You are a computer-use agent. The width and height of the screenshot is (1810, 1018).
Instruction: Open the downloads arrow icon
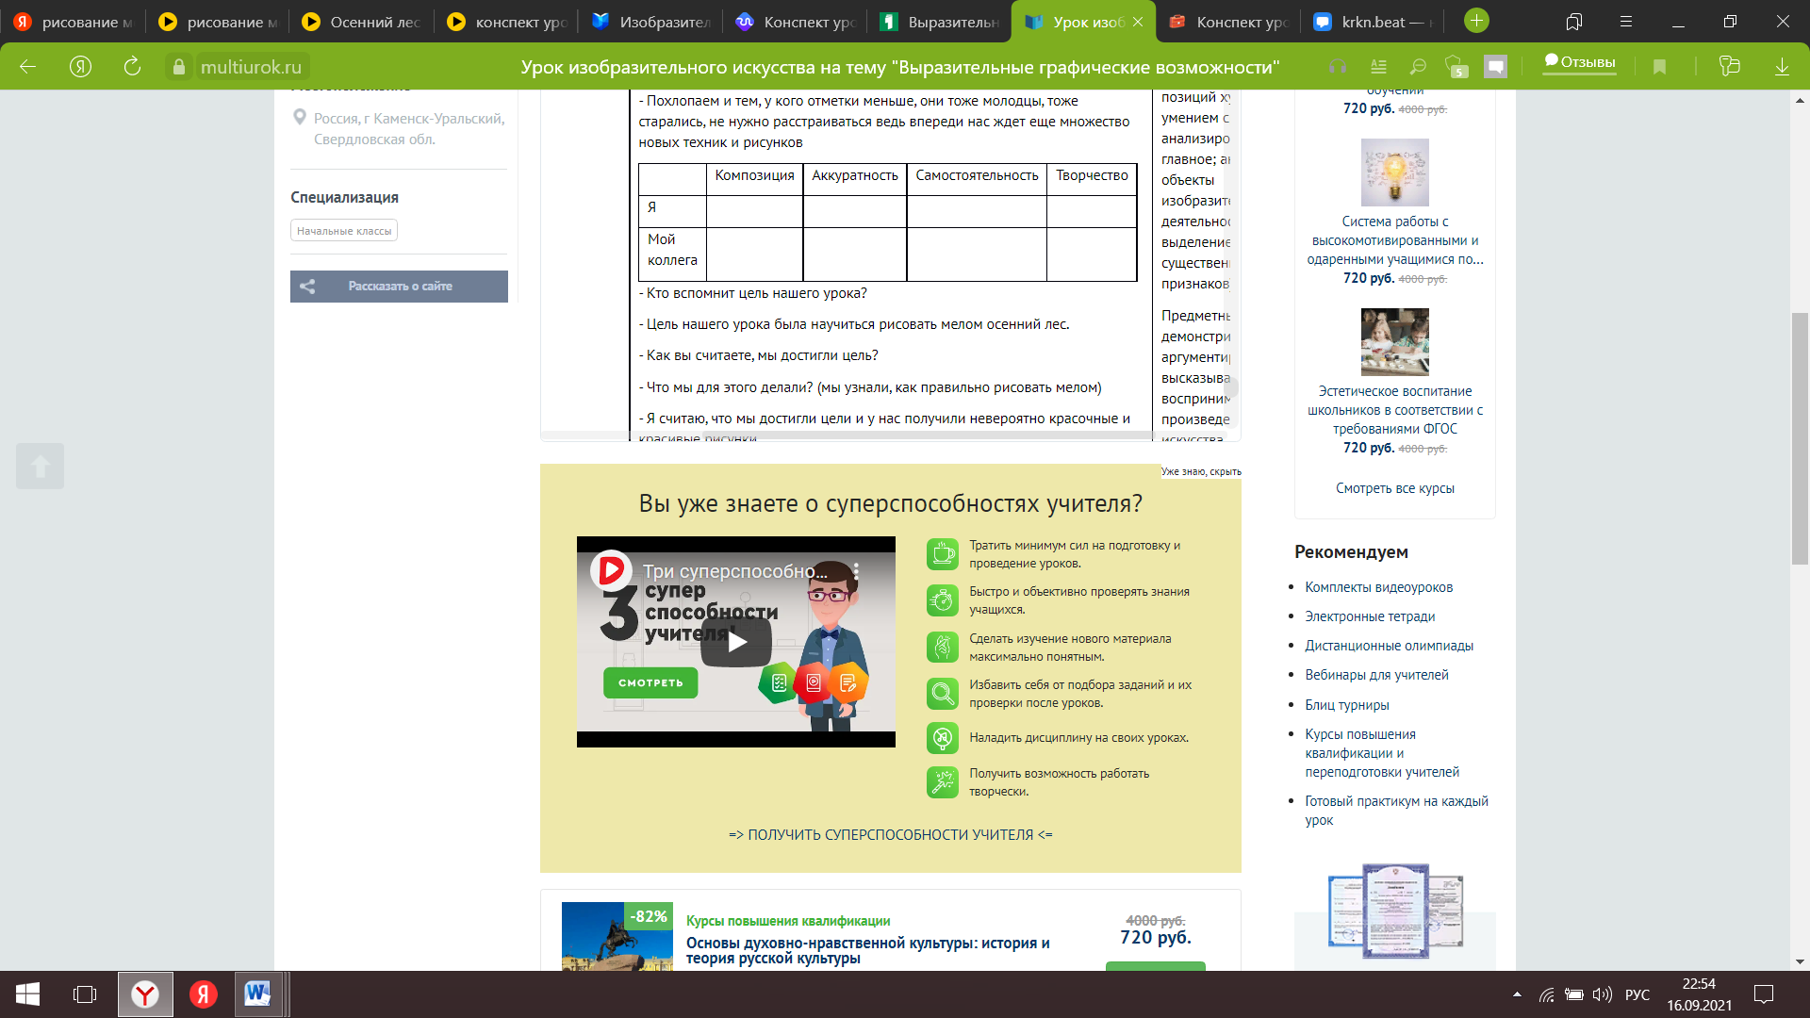coord(1782,67)
